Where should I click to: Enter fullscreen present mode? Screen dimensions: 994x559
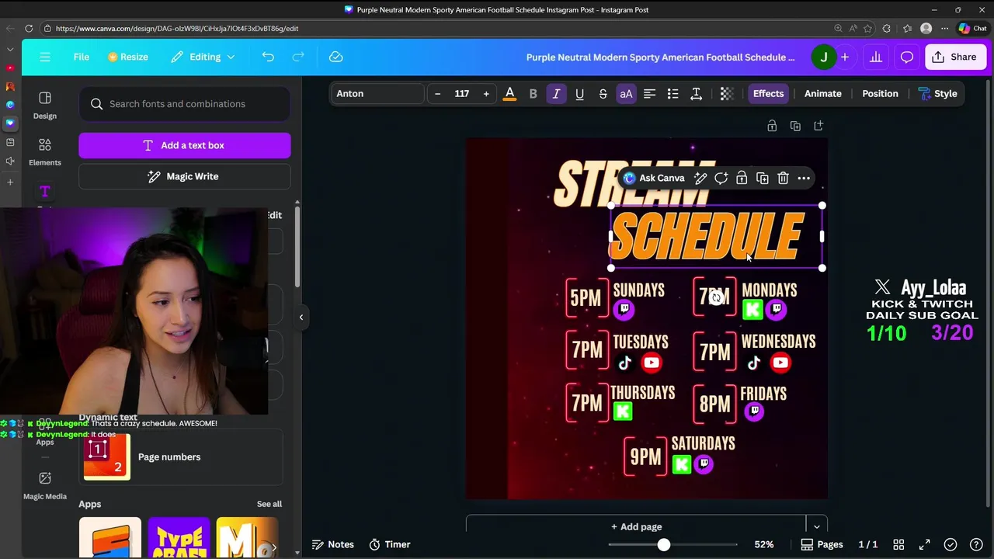924,544
